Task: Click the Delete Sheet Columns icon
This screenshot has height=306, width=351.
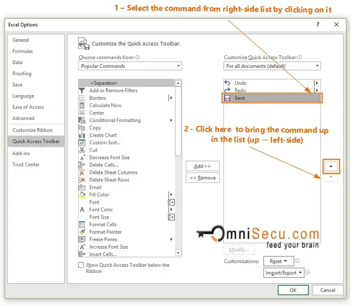Action: coord(82,172)
